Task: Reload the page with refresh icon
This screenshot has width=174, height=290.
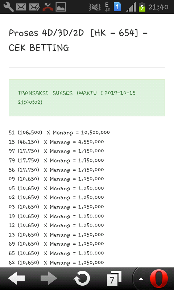Action: pos(82,278)
